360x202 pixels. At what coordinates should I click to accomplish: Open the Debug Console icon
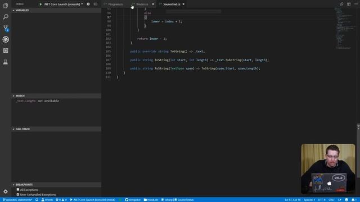click(96, 4)
